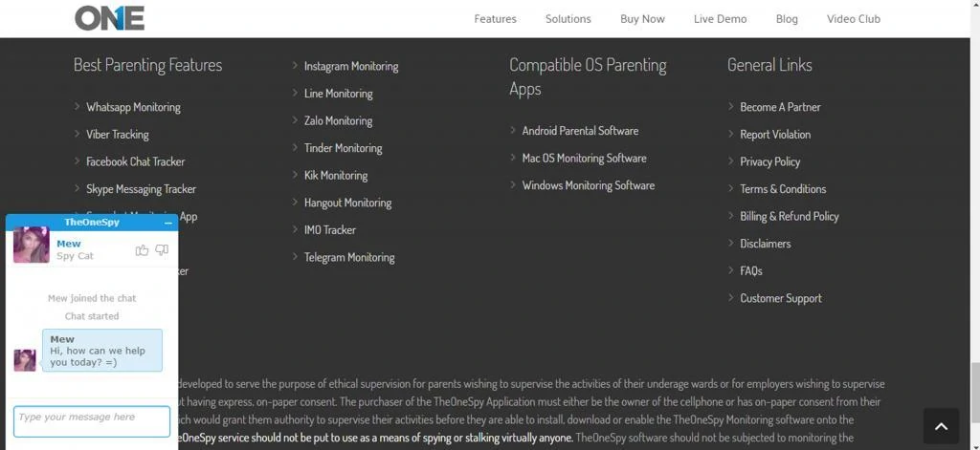
Task: Click the ONE logo in header
Action: pyautogui.click(x=109, y=18)
